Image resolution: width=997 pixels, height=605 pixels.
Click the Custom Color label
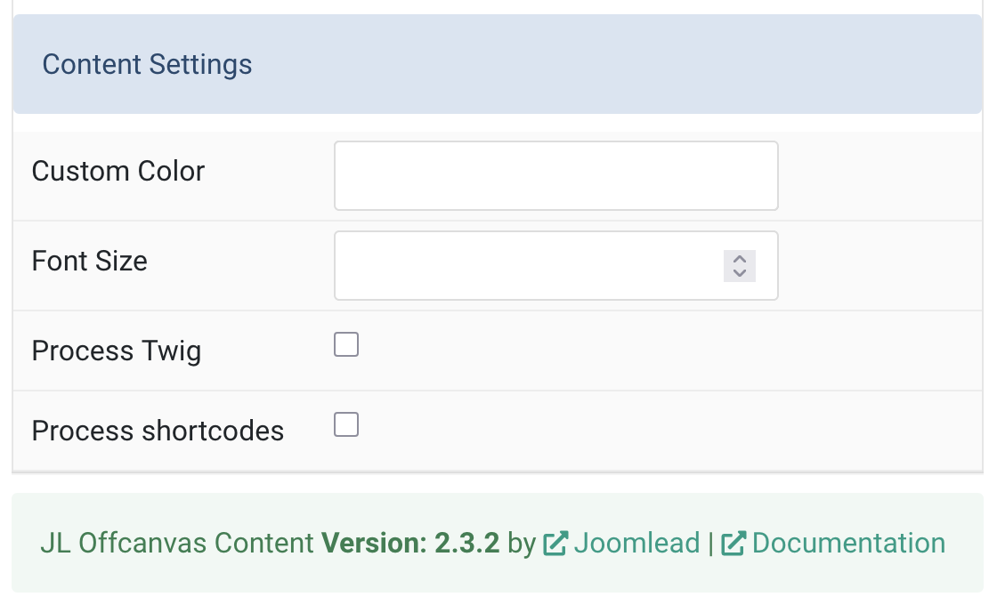click(x=118, y=171)
